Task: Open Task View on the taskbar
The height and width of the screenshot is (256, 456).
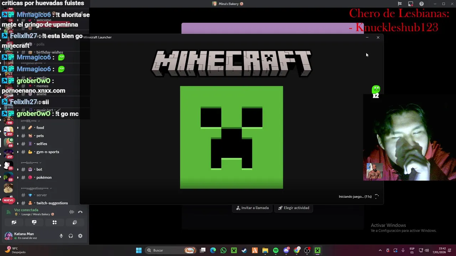Action: click(x=203, y=250)
